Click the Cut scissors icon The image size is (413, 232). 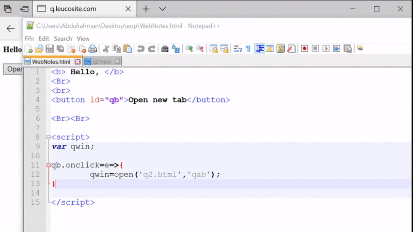[x=106, y=49]
